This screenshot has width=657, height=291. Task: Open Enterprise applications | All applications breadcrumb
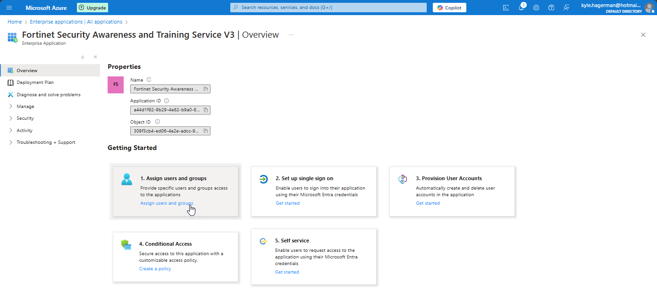[76, 22]
